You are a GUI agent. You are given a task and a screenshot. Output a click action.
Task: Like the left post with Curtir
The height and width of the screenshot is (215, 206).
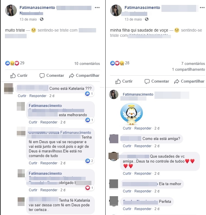(x=19, y=76)
